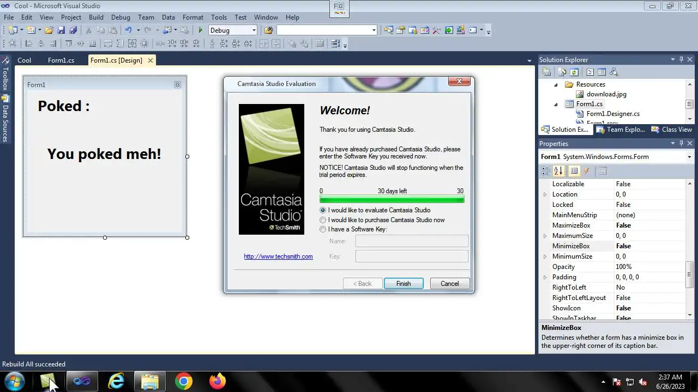Click the Save All icon

pyautogui.click(x=73, y=30)
